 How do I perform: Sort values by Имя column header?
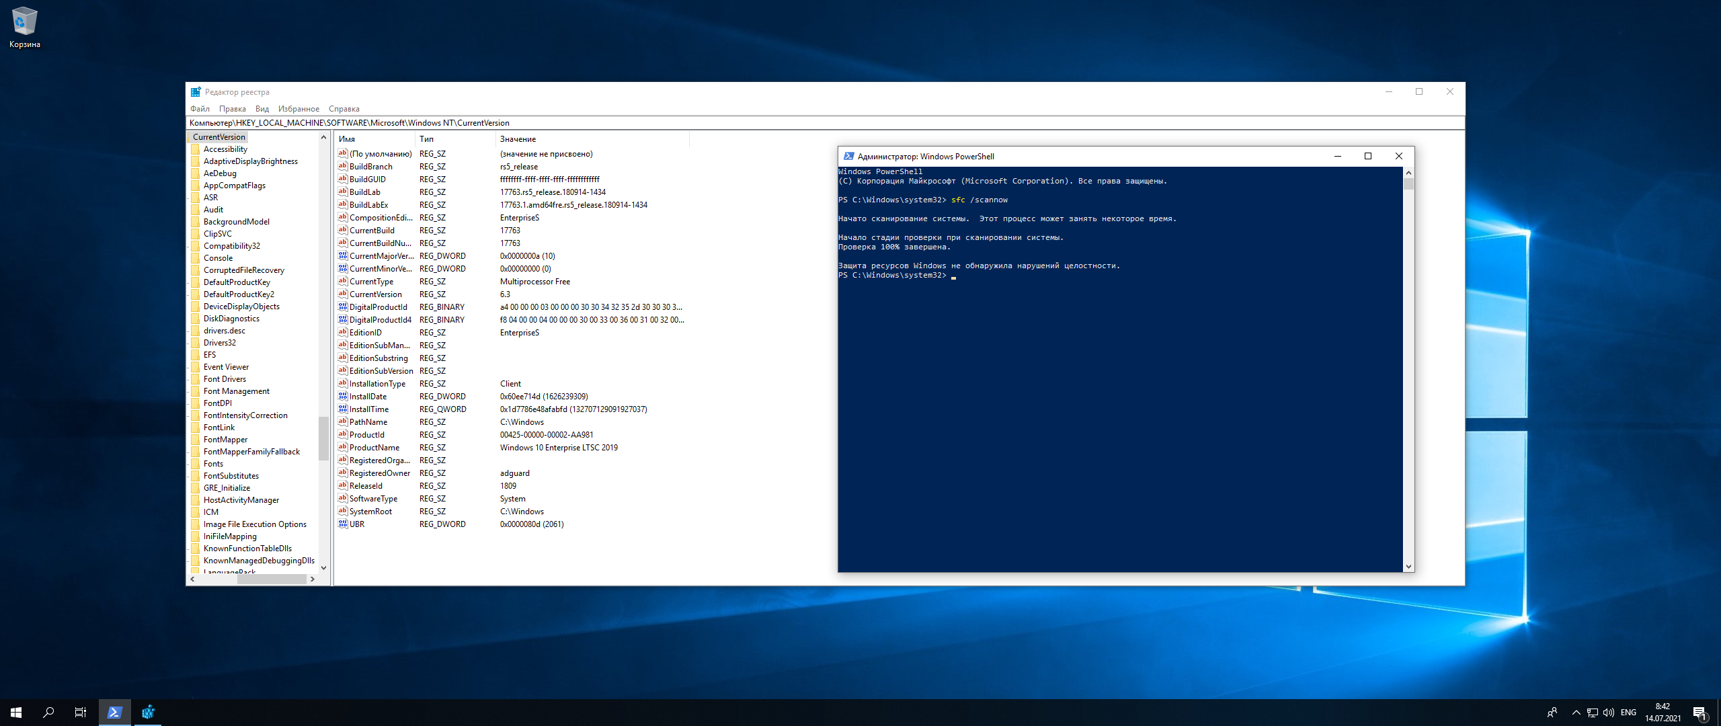pos(374,139)
